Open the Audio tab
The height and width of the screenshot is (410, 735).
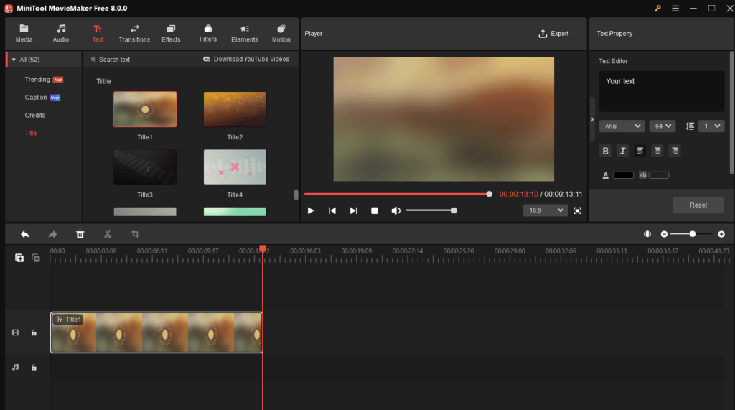pos(61,34)
